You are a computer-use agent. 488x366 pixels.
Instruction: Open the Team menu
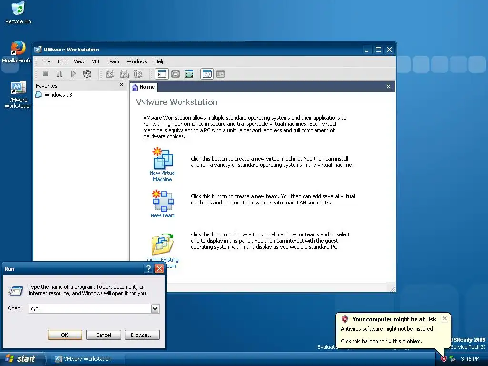click(x=112, y=61)
